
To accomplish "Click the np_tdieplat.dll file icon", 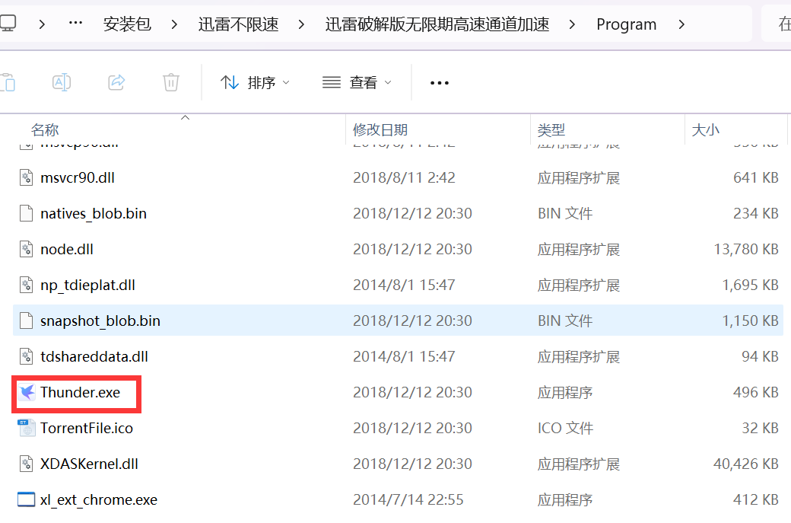I will pos(26,285).
